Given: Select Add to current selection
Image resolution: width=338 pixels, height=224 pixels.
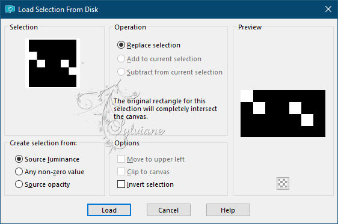Looking at the screenshot, I should [159, 59].
